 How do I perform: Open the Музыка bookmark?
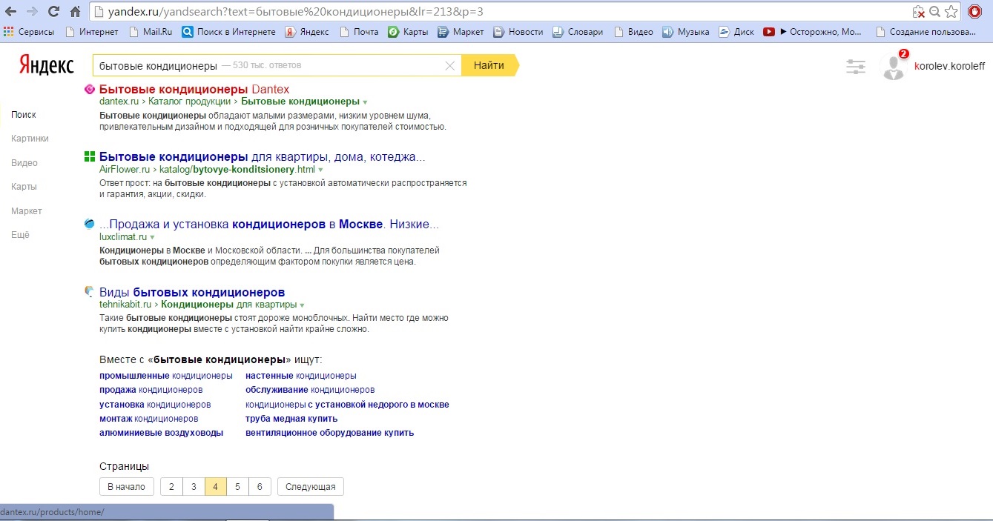(x=686, y=32)
